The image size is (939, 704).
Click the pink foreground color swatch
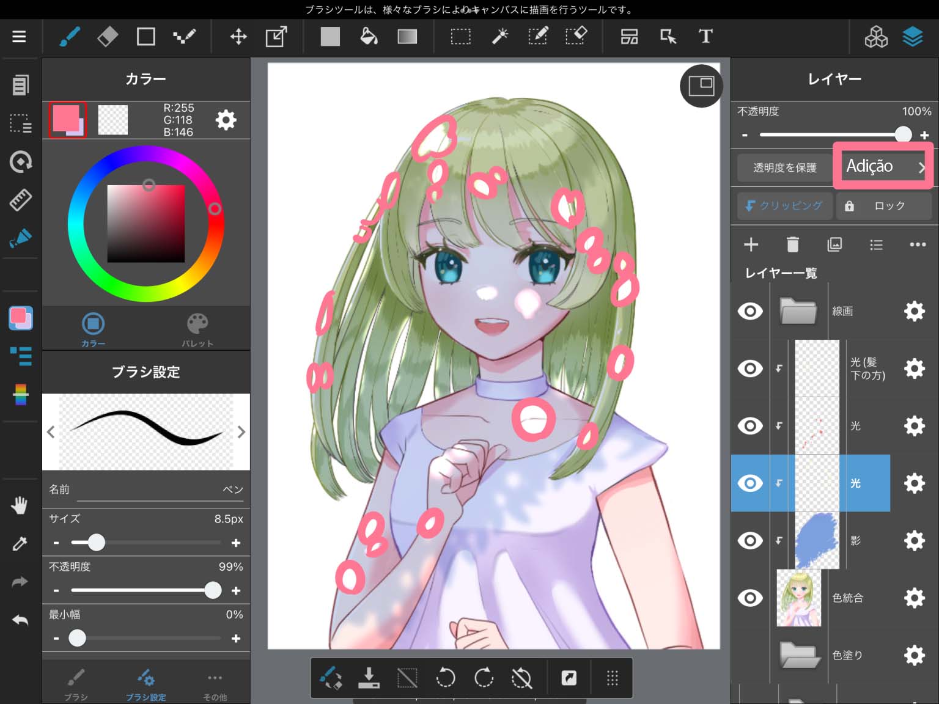(x=67, y=120)
